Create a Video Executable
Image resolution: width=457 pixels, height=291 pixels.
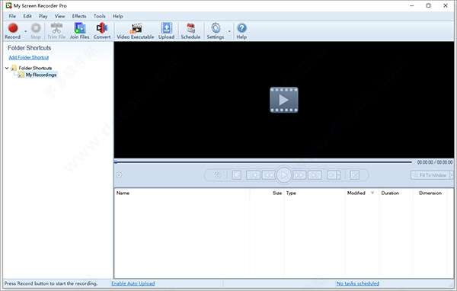point(136,31)
